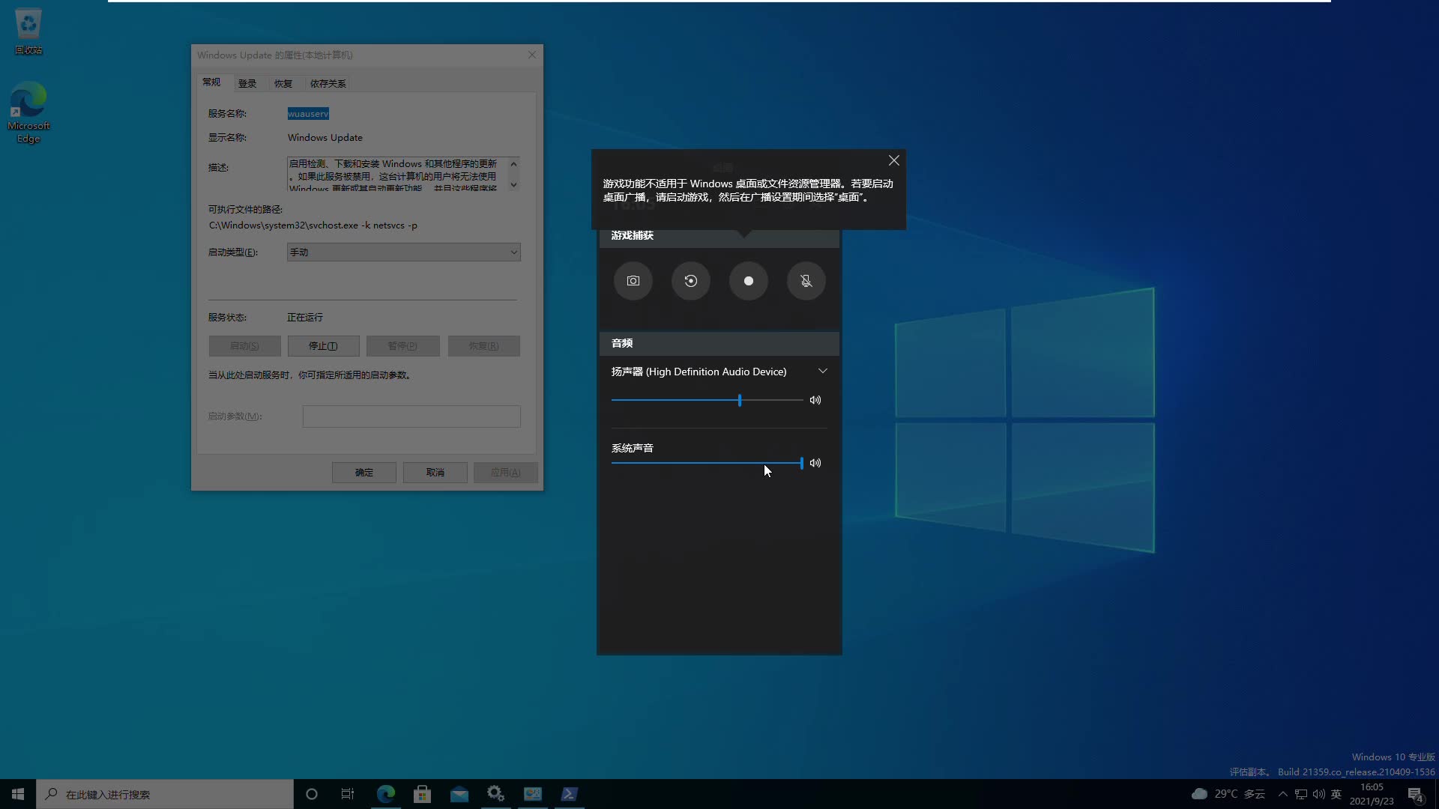Click the taskbar search box
The width and height of the screenshot is (1439, 809).
click(x=165, y=794)
